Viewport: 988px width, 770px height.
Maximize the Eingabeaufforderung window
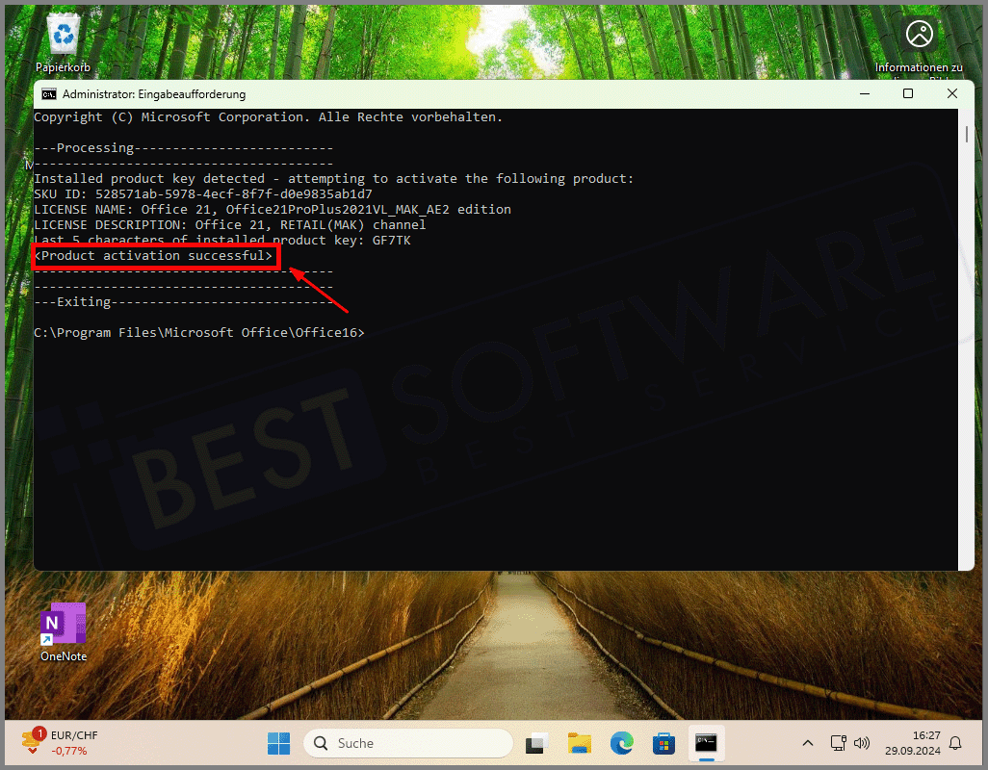coord(908,93)
